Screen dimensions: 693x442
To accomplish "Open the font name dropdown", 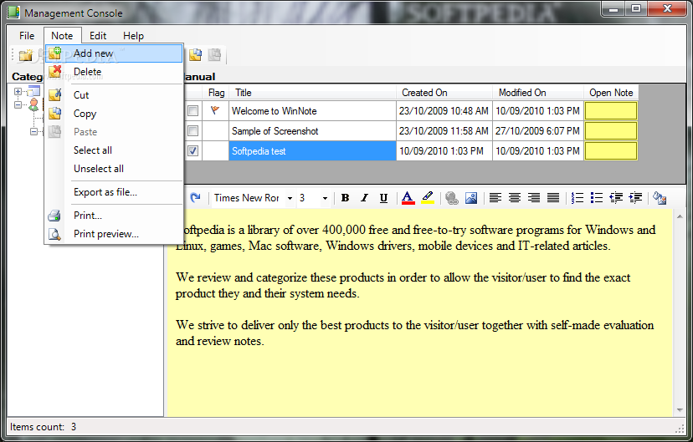I will click(290, 198).
